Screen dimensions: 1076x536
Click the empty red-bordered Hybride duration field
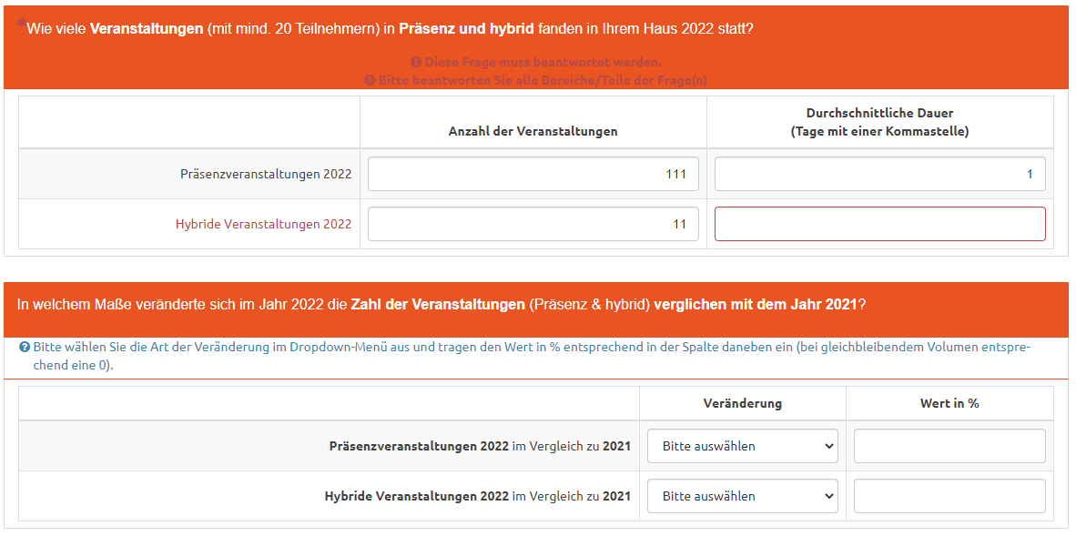(879, 224)
